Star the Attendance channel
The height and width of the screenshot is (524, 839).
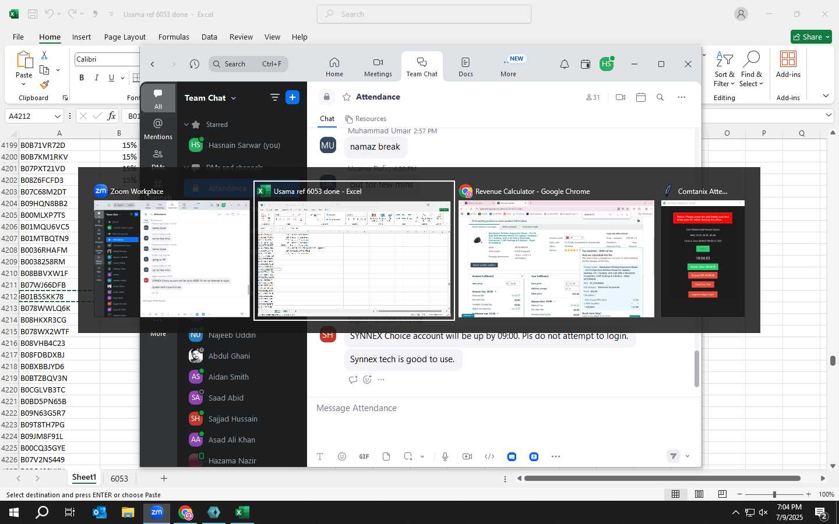pyautogui.click(x=347, y=97)
